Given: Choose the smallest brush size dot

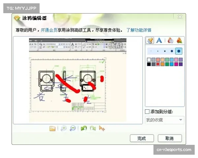Looking at the screenshot, I should pos(151,51).
